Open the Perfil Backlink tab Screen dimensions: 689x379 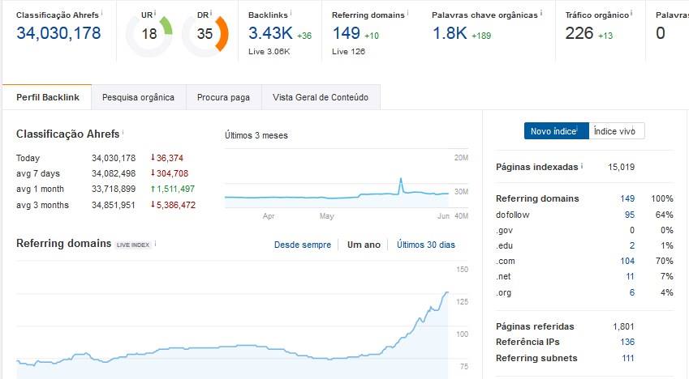47,97
